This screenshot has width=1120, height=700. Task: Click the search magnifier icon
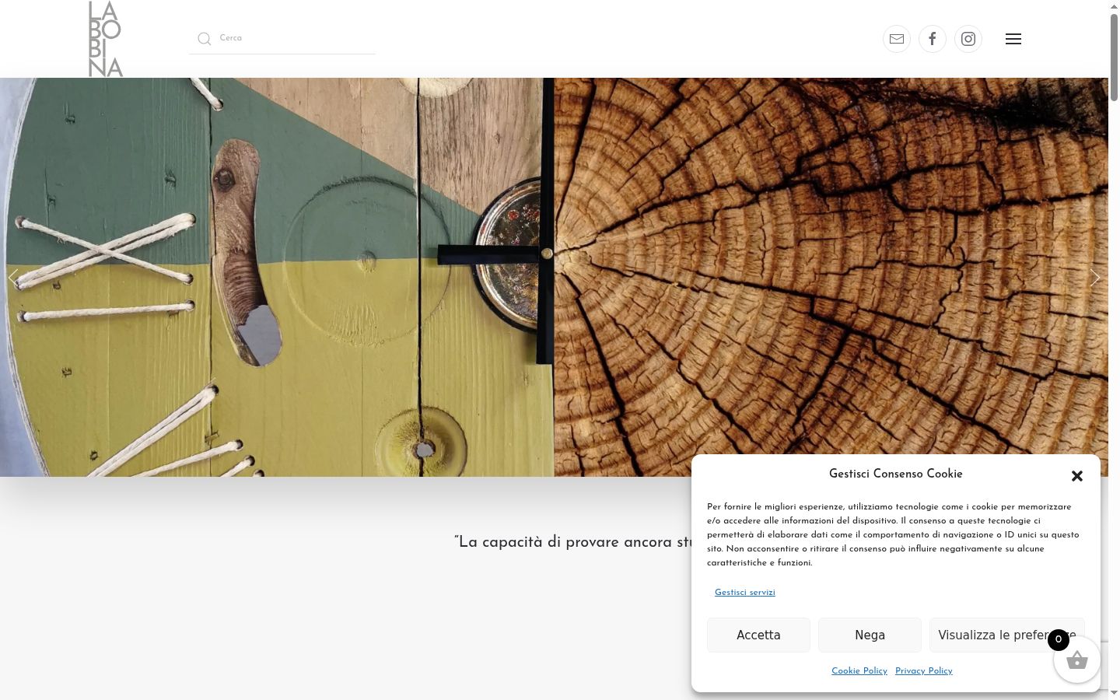click(204, 39)
